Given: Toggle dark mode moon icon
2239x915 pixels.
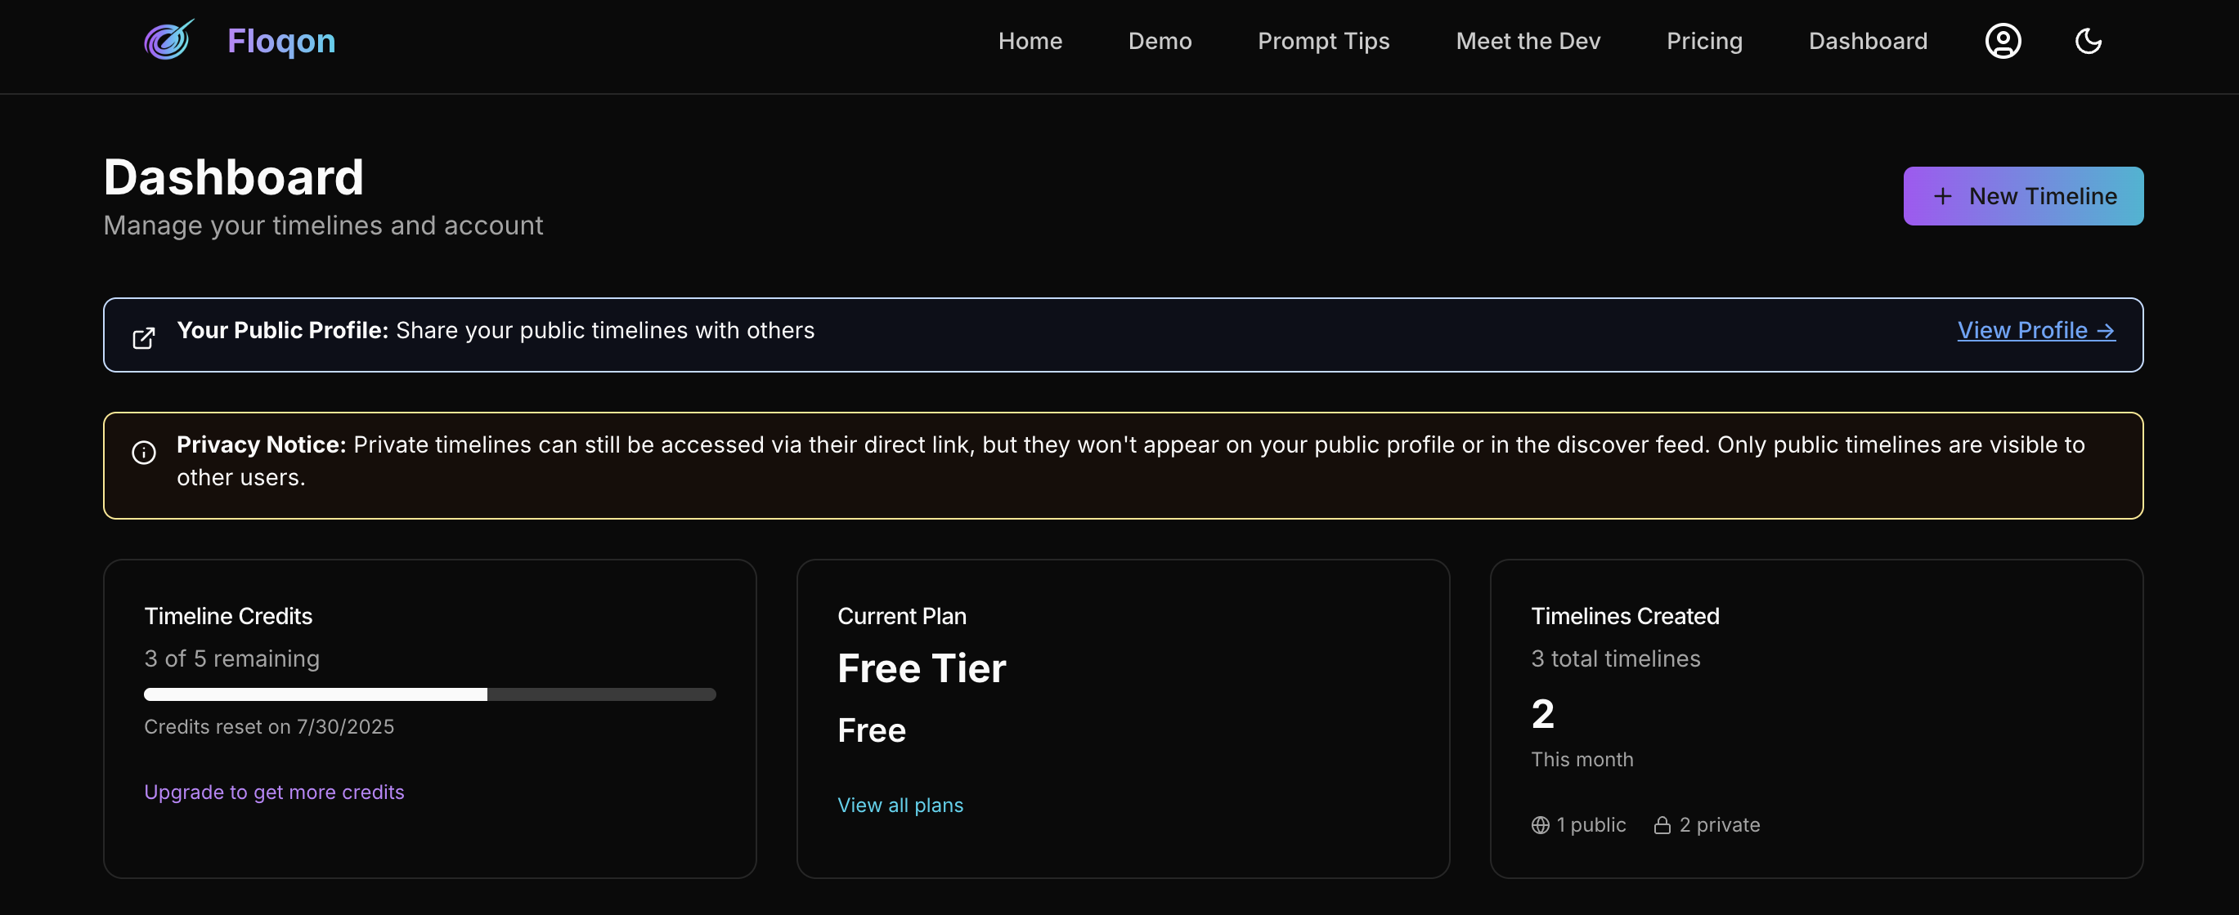Looking at the screenshot, I should point(2088,41).
